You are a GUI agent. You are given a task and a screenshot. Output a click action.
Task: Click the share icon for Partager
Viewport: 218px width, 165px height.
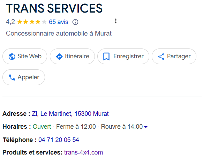coord(161,57)
